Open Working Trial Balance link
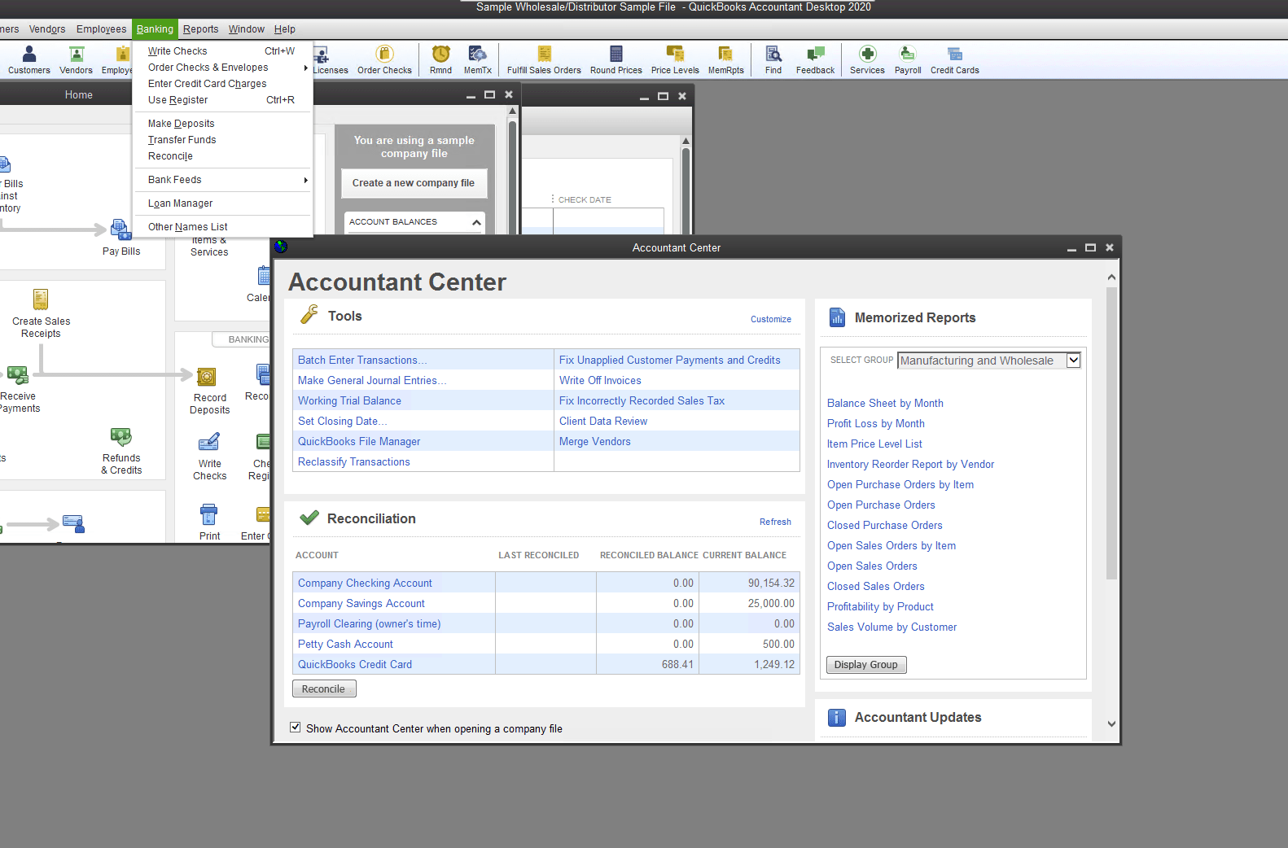Image resolution: width=1288 pixels, height=848 pixels. click(x=349, y=400)
